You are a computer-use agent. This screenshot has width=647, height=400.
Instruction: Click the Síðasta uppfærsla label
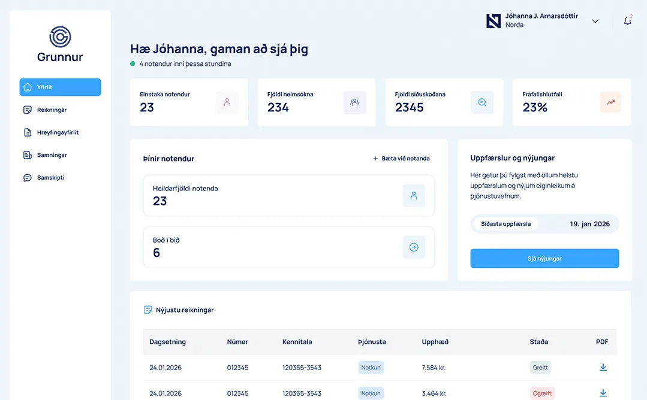pyautogui.click(x=506, y=224)
